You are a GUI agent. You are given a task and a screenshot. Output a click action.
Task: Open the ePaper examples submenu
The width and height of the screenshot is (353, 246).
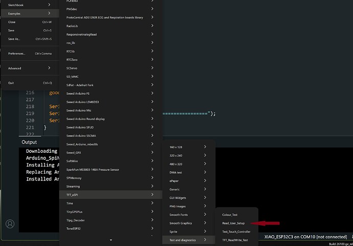189,181
